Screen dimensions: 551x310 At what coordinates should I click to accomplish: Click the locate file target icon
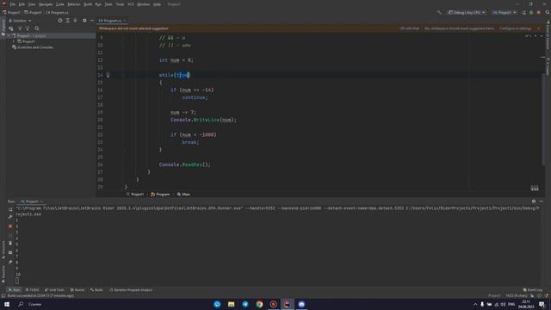60,21
